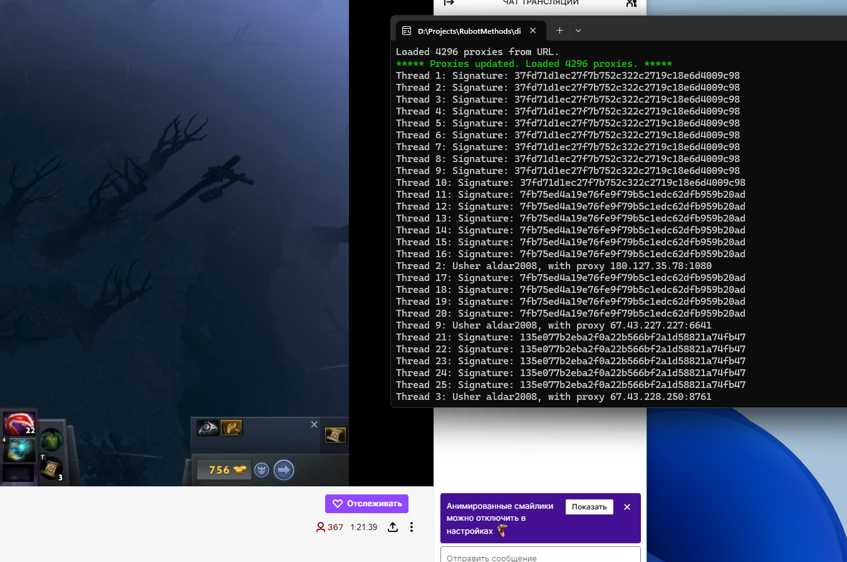847x562 pixels.
Task: Dismiss the animated emotes banner
Action: 627,507
